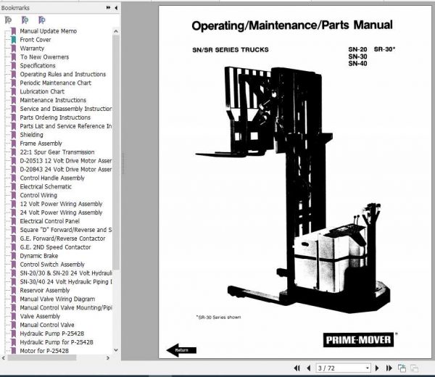Click bookmarks horizontal scroll right arrow

pos(108,358)
